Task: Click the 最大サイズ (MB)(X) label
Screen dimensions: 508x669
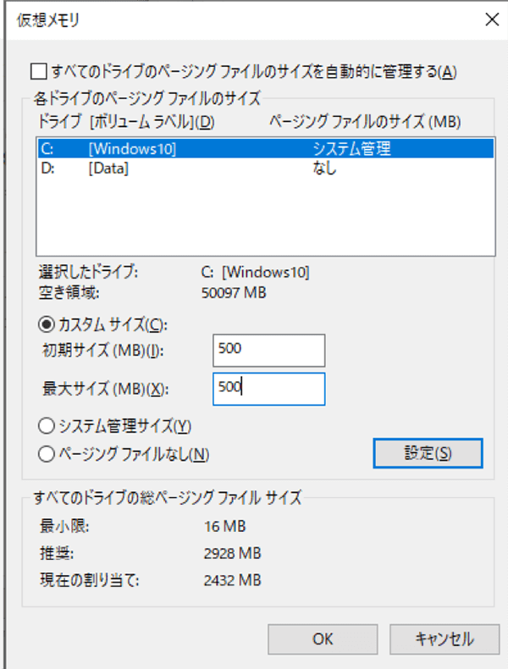Action: pos(107,389)
